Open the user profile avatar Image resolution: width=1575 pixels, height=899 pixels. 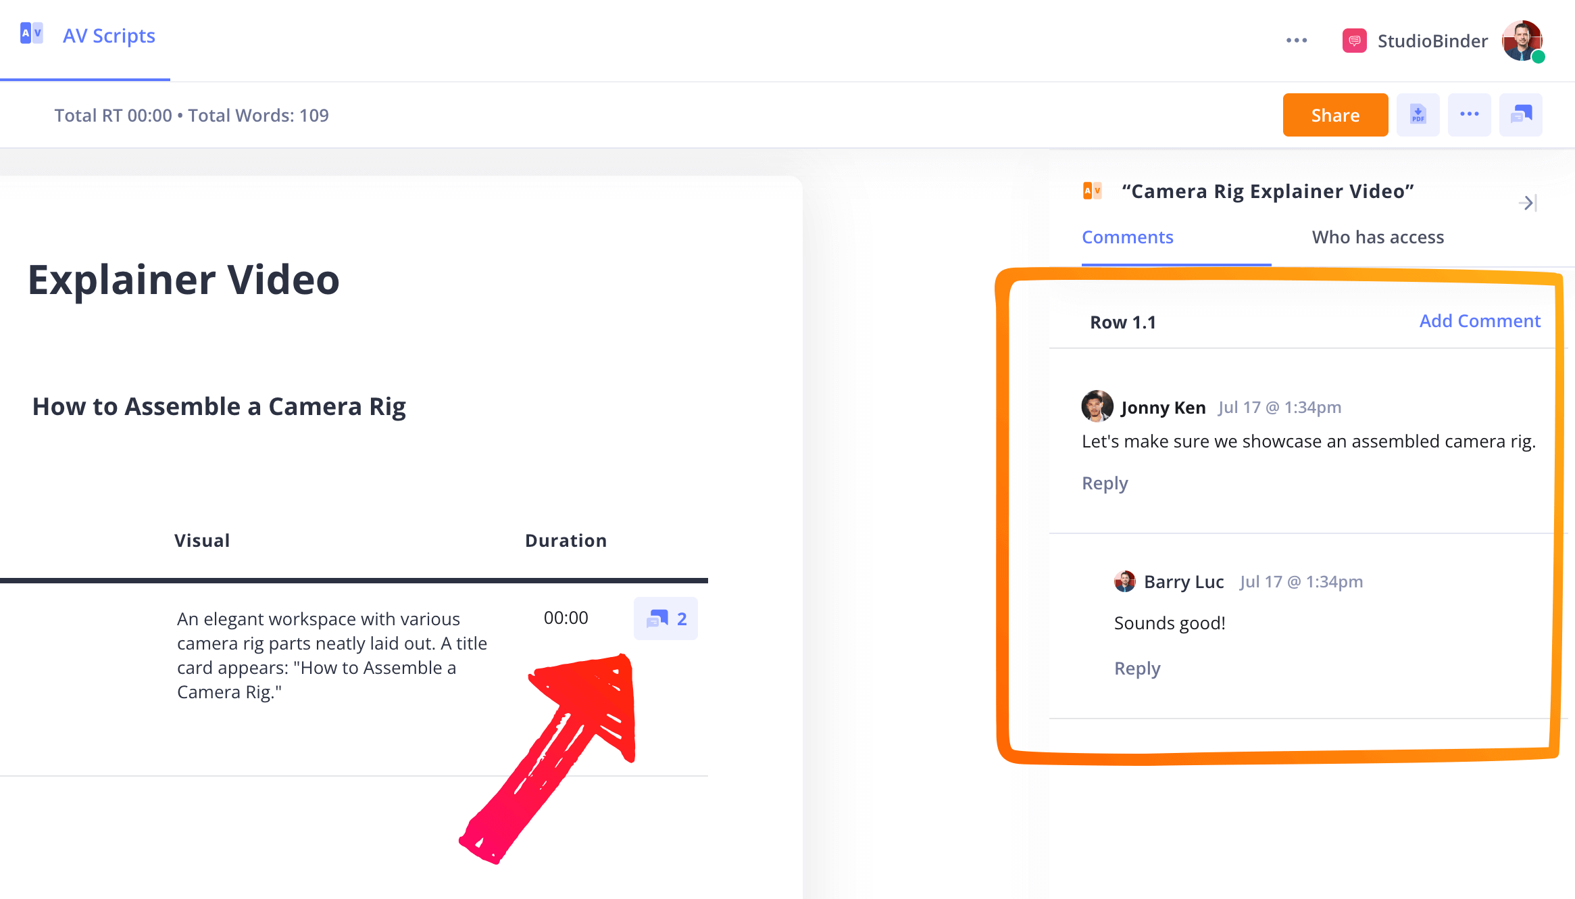1522,41
